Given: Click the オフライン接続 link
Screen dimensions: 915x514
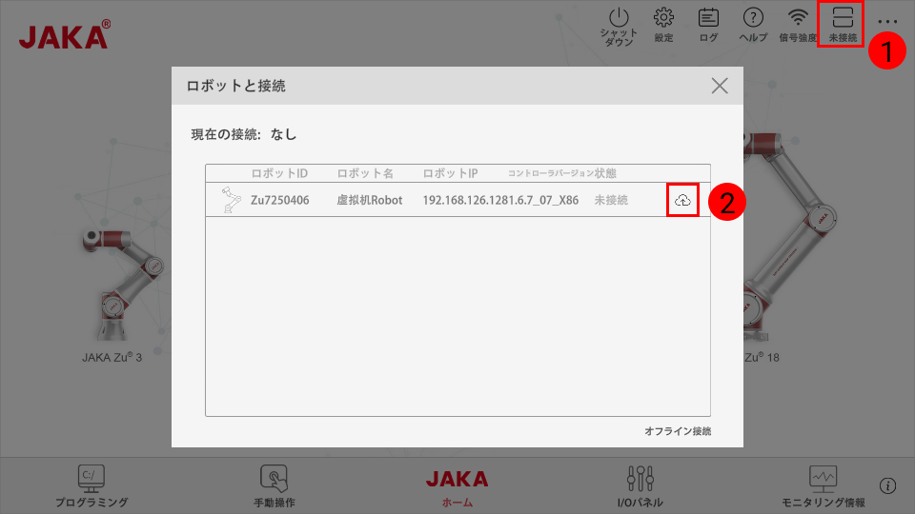Looking at the screenshot, I should (678, 431).
